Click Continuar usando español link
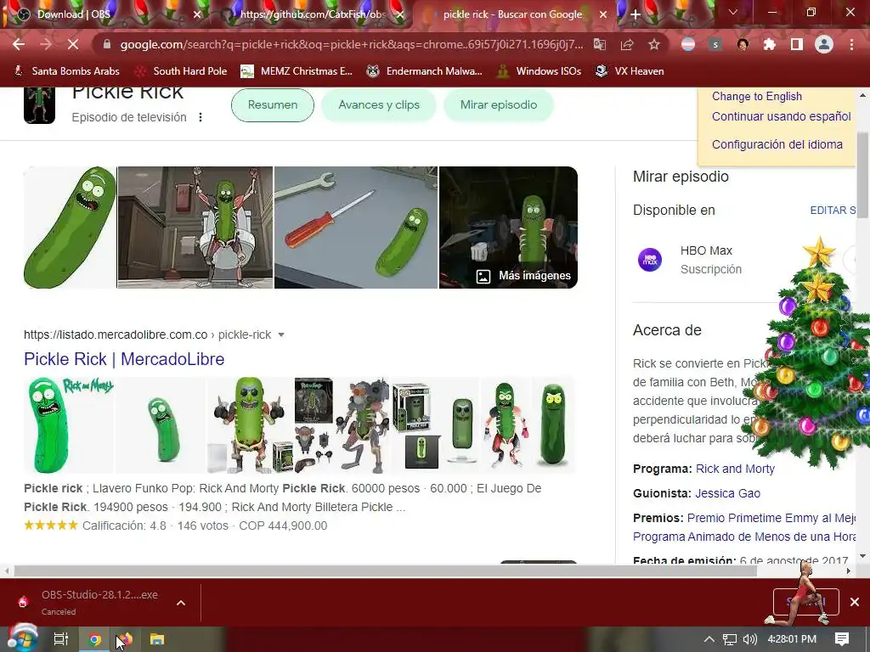This screenshot has width=870, height=652. point(782,116)
